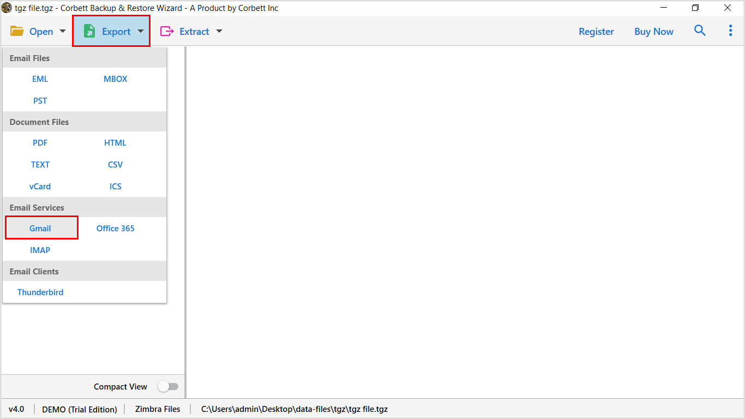Screen dimensions: 745x419
Task: Select Gmail as export service
Action: point(40,228)
